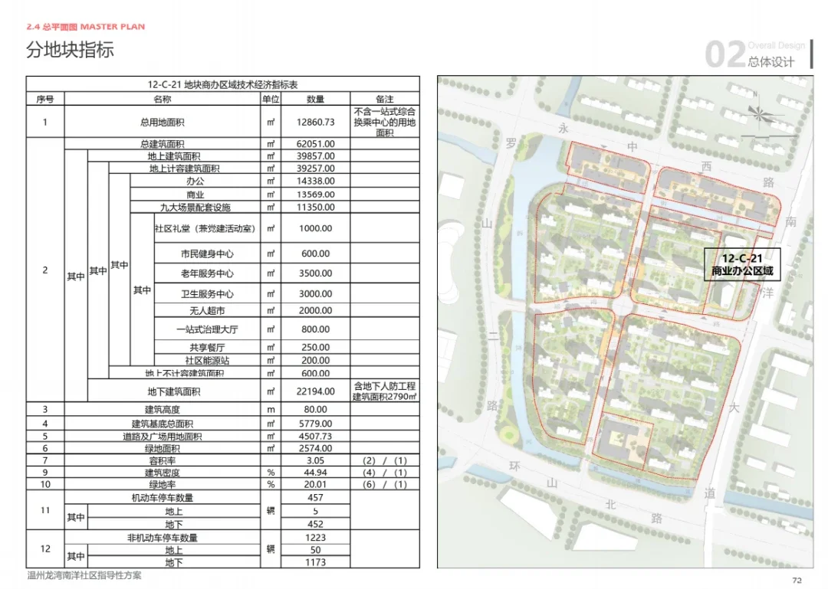Select '社区礼堂（兼党建活动室）' row name
This screenshot has width=828, height=589.
206,228
